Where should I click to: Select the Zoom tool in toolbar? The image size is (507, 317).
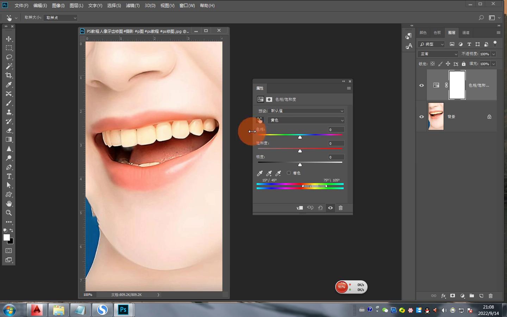click(x=9, y=213)
